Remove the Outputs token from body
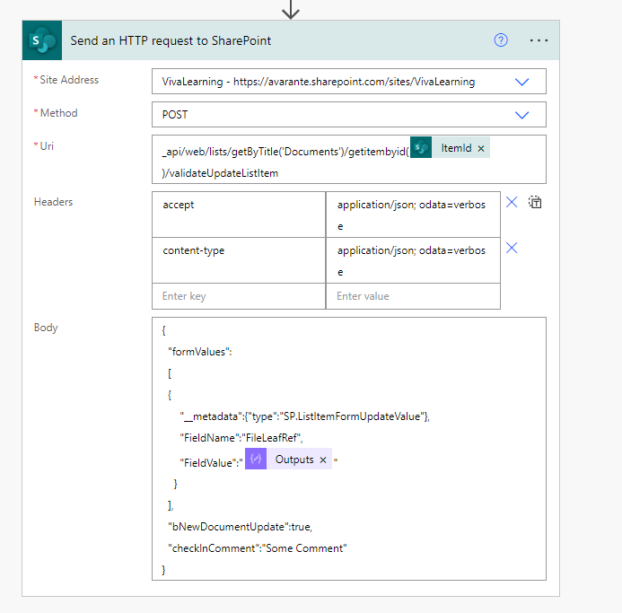Image resolution: width=622 pixels, height=613 pixels. point(323,460)
